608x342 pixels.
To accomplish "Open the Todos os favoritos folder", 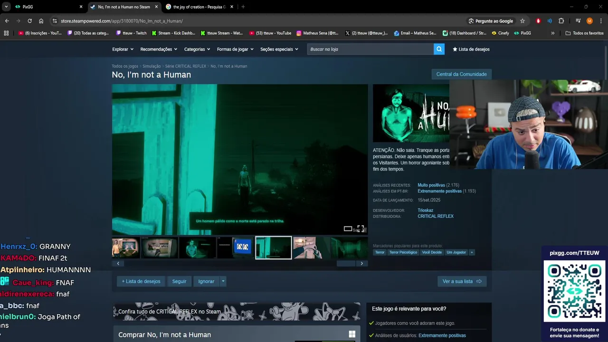I will pos(584,33).
